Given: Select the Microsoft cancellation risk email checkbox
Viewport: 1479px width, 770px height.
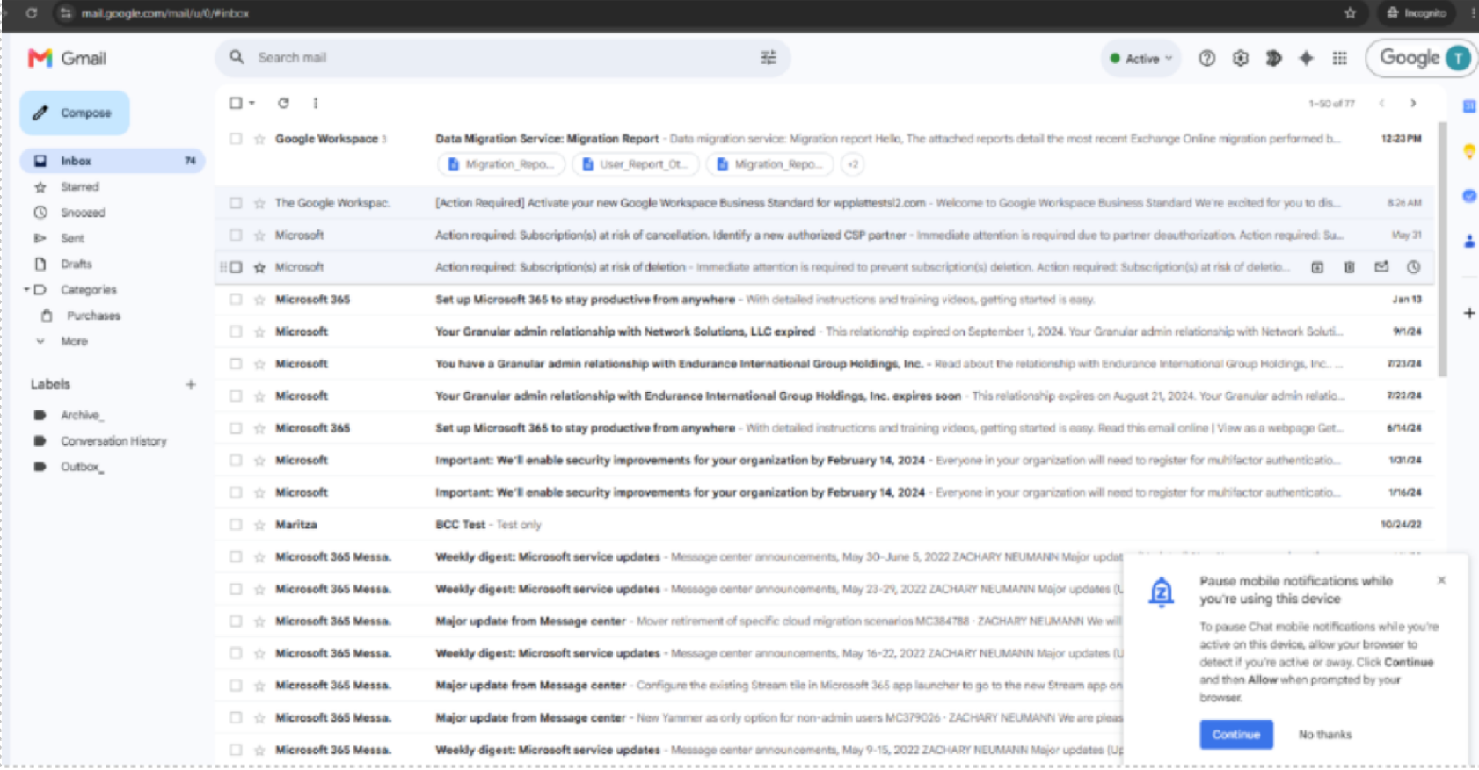Looking at the screenshot, I should pyautogui.click(x=236, y=236).
